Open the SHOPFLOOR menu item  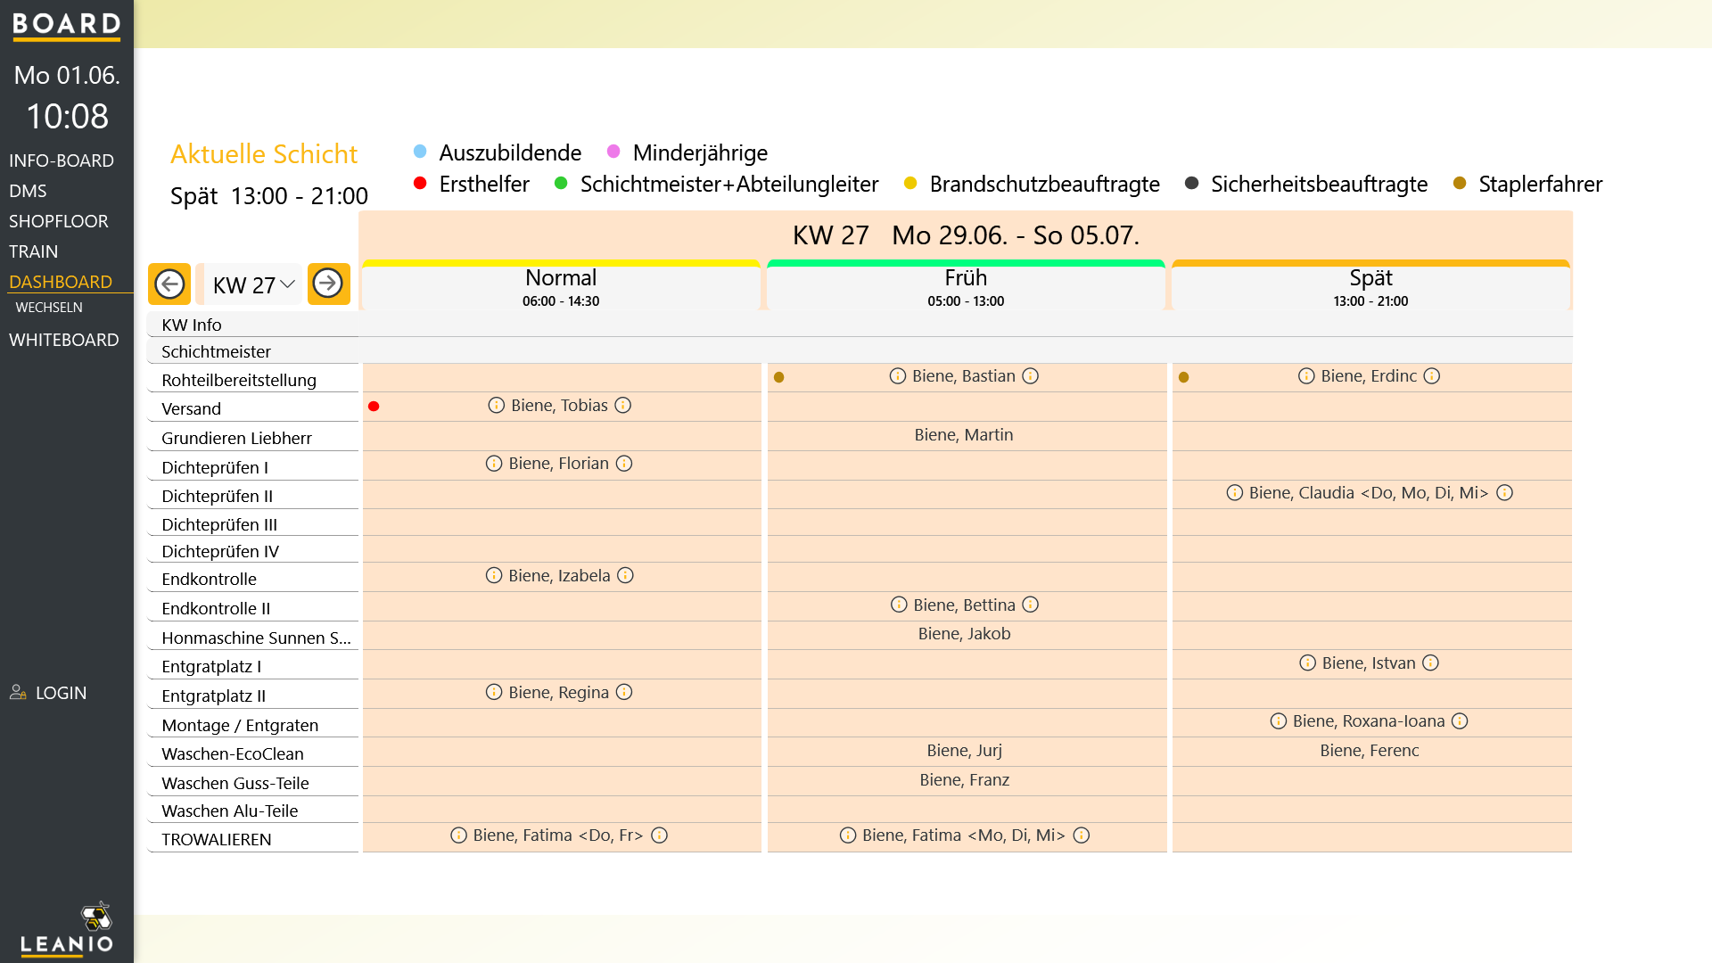pyautogui.click(x=59, y=221)
